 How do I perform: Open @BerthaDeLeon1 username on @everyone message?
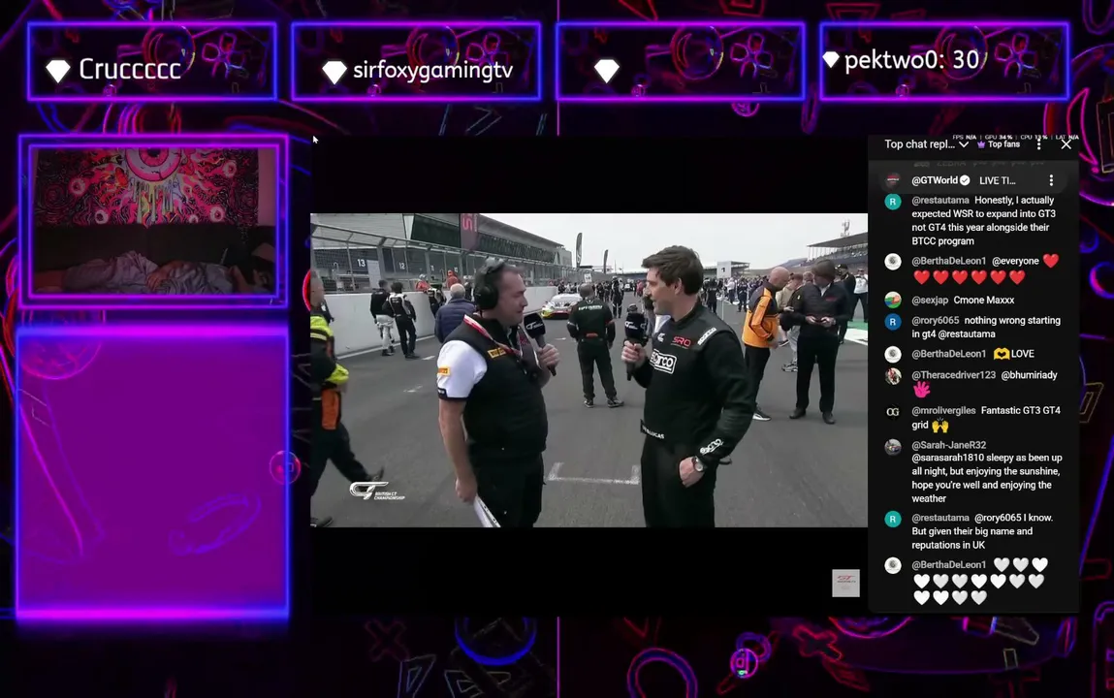948,261
